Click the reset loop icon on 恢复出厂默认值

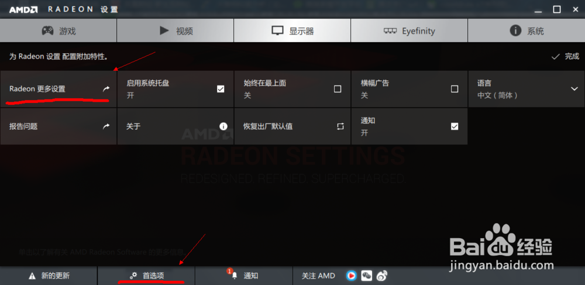(340, 126)
